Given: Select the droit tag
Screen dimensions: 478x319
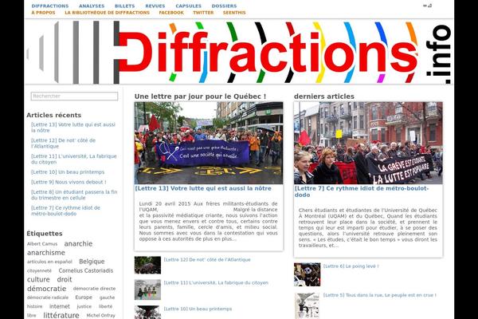Looking at the screenshot, I should coord(65,279).
